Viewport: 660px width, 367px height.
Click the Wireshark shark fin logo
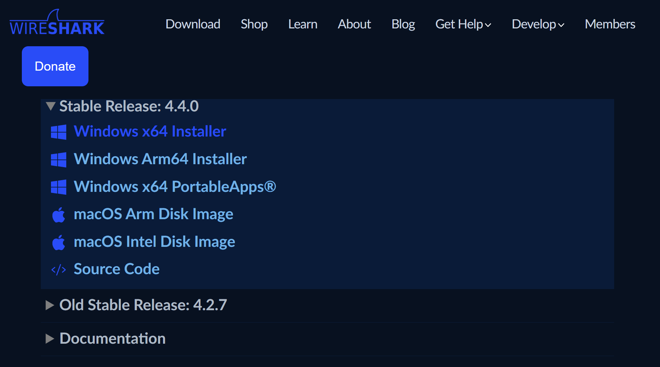(57, 22)
